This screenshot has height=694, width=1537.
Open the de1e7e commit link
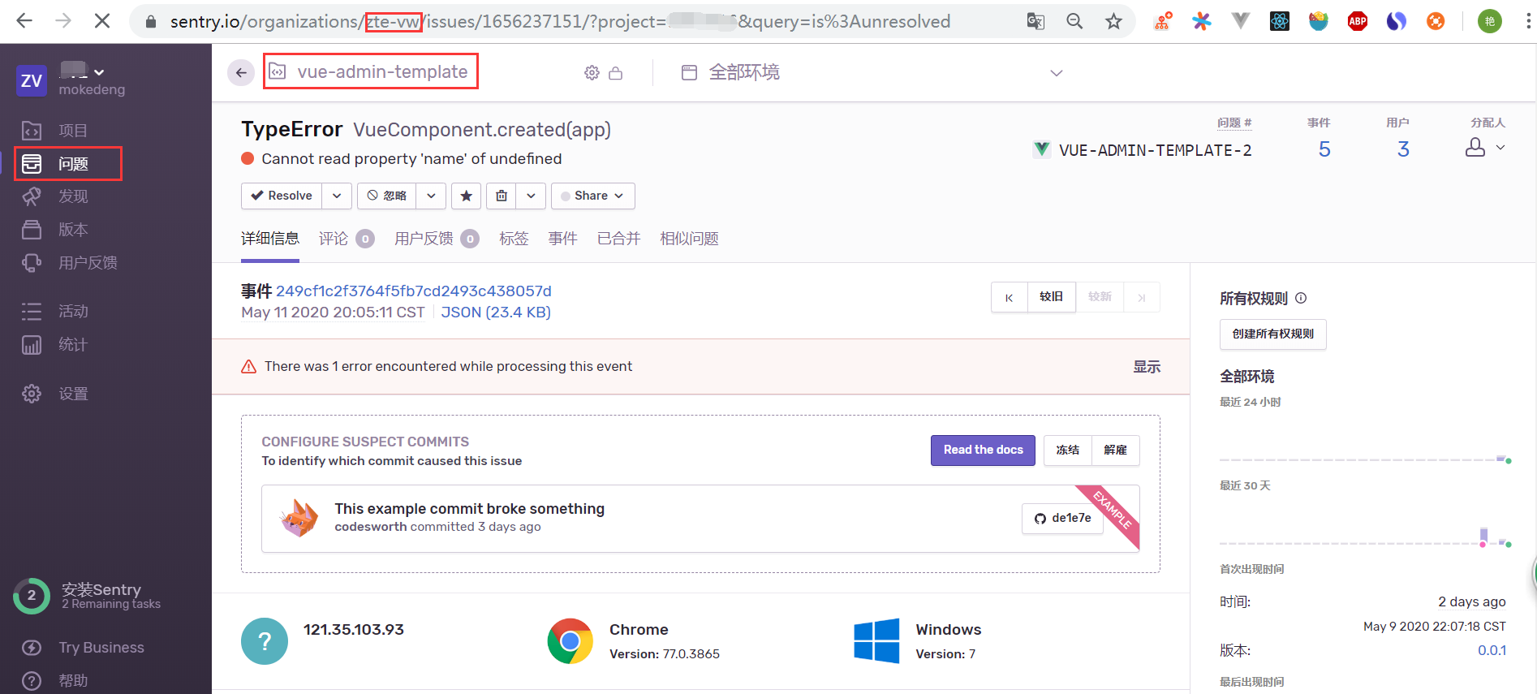coord(1062,518)
